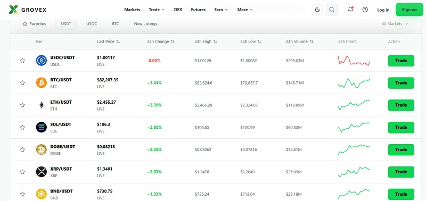
Task: Expand the Trade menu dropdown
Action: (157, 10)
